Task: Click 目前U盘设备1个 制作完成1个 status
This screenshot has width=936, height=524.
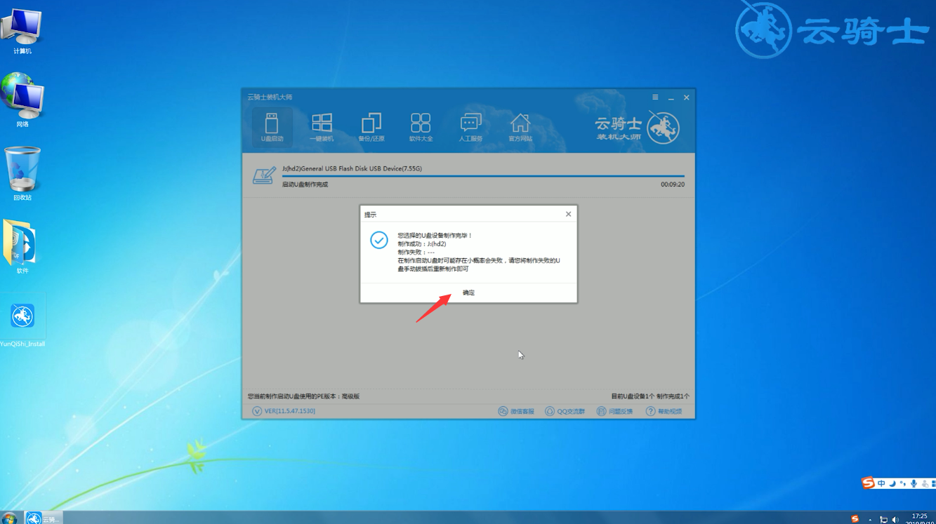Action: coord(650,396)
